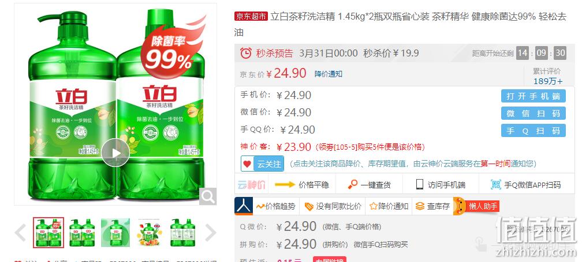Select 降价通知 star item in helper bar
The height and width of the screenshot is (262, 582).
pos(389,206)
